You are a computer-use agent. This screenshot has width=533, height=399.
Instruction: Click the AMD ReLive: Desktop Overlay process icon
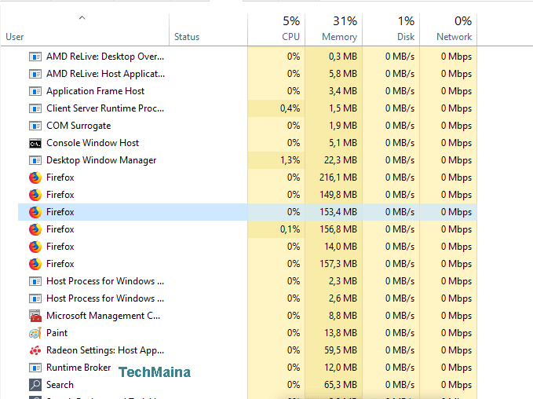coord(35,57)
